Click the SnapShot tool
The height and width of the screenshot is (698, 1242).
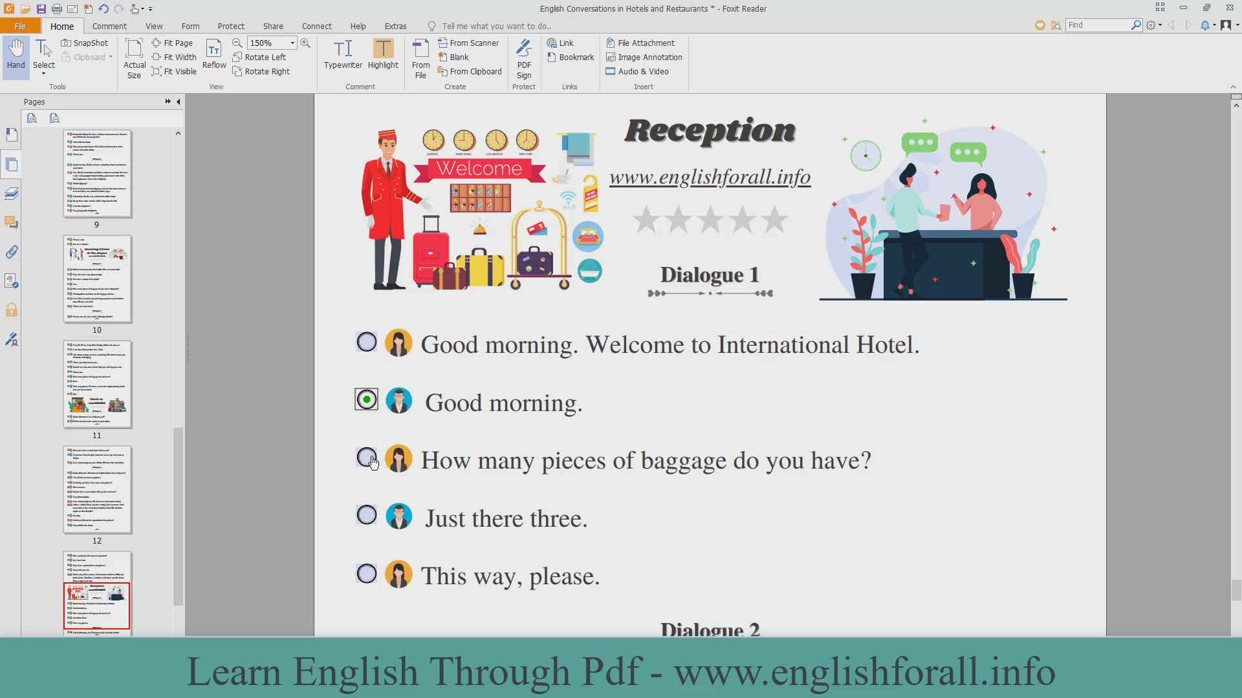[x=85, y=43]
